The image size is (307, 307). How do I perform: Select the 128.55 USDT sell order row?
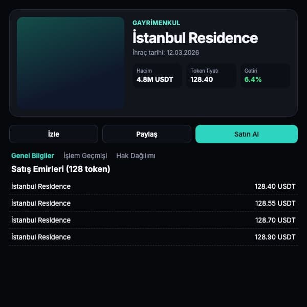(153, 203)
